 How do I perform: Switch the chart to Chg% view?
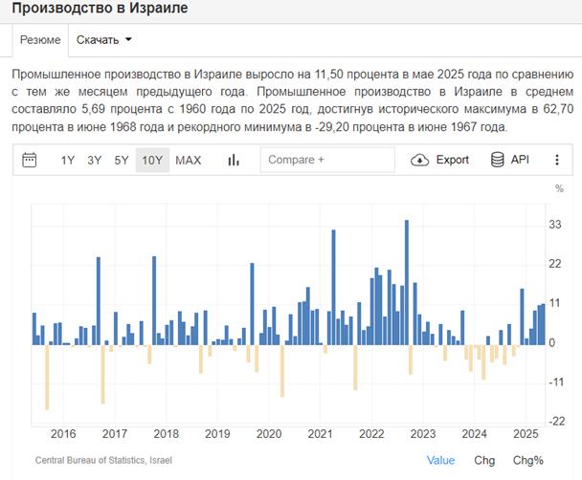[526, 460]
